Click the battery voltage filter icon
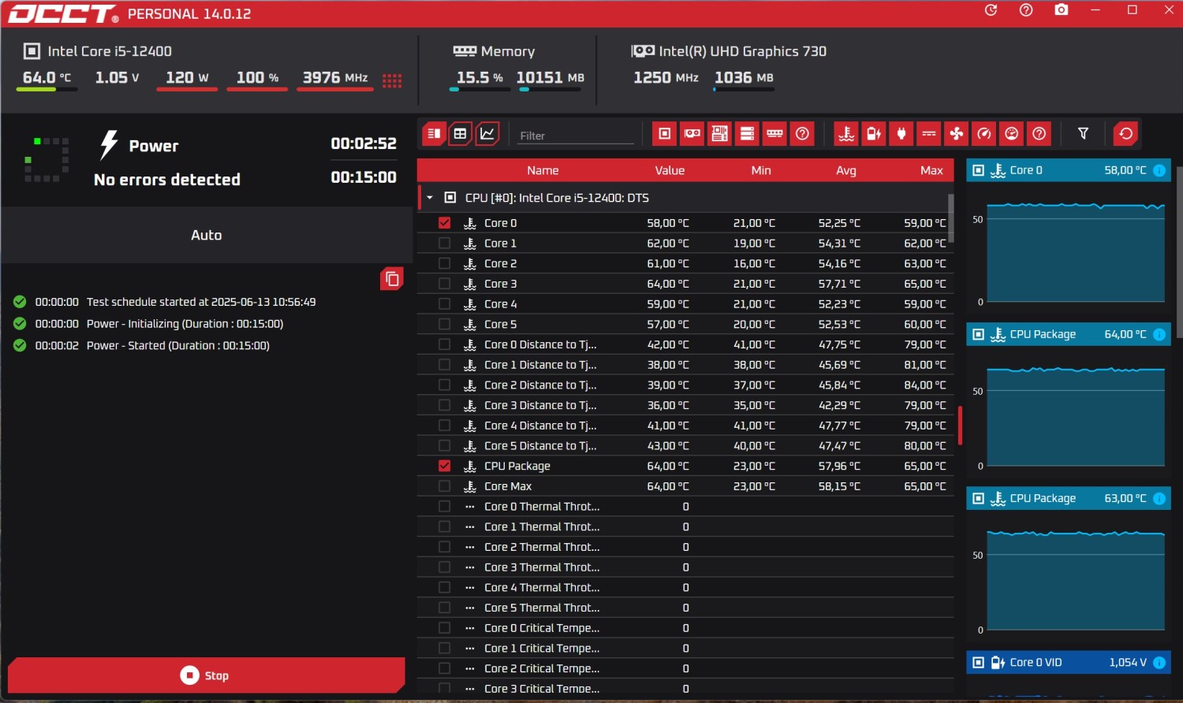The width and height of the screenshot is (1183, 703). 874,134
